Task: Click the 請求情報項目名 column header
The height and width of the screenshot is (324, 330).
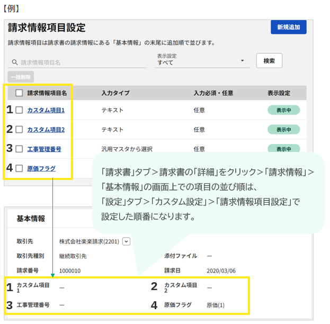Action: [47, 93]
